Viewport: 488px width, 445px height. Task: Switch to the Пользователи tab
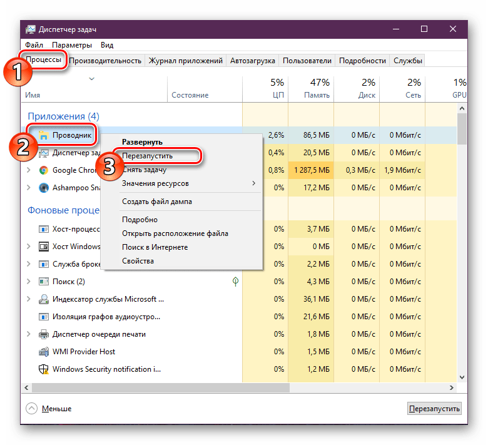[307, 61]
